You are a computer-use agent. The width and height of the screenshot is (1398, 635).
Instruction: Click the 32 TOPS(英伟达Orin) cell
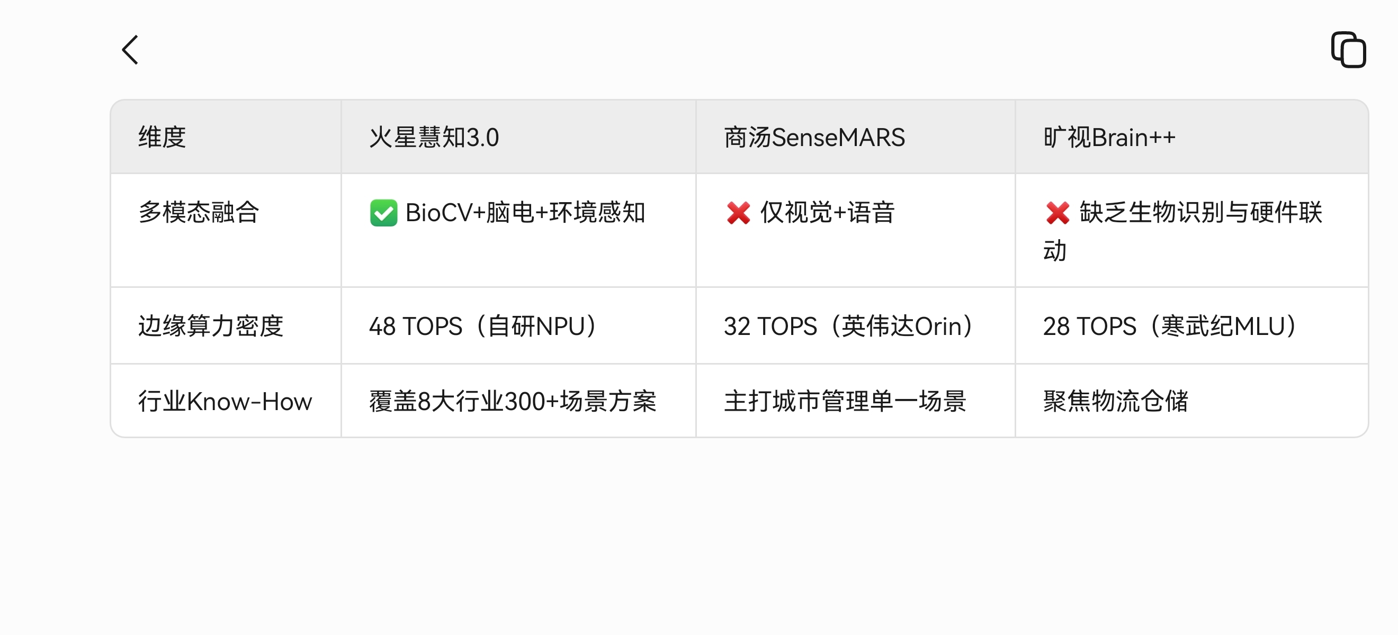click(x=855, y=326)
